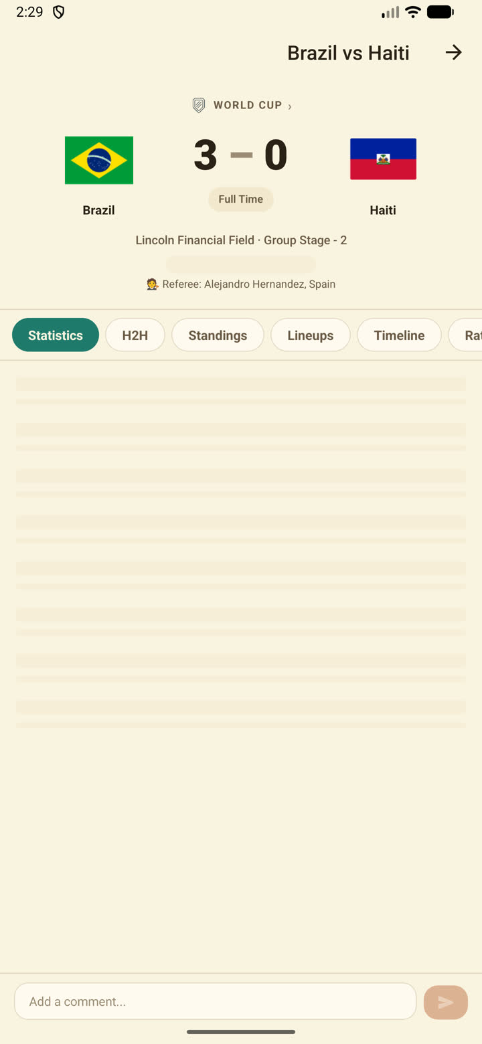Tap the Referee Alejandro Hernandez text
Viewport: 482px width, 1044px height.
click(x=249, y=284)
